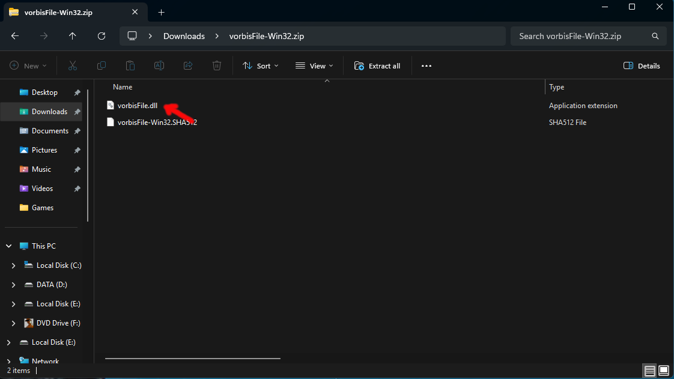
Task: Collapse the This PC tree node
Action: [8, 246]
